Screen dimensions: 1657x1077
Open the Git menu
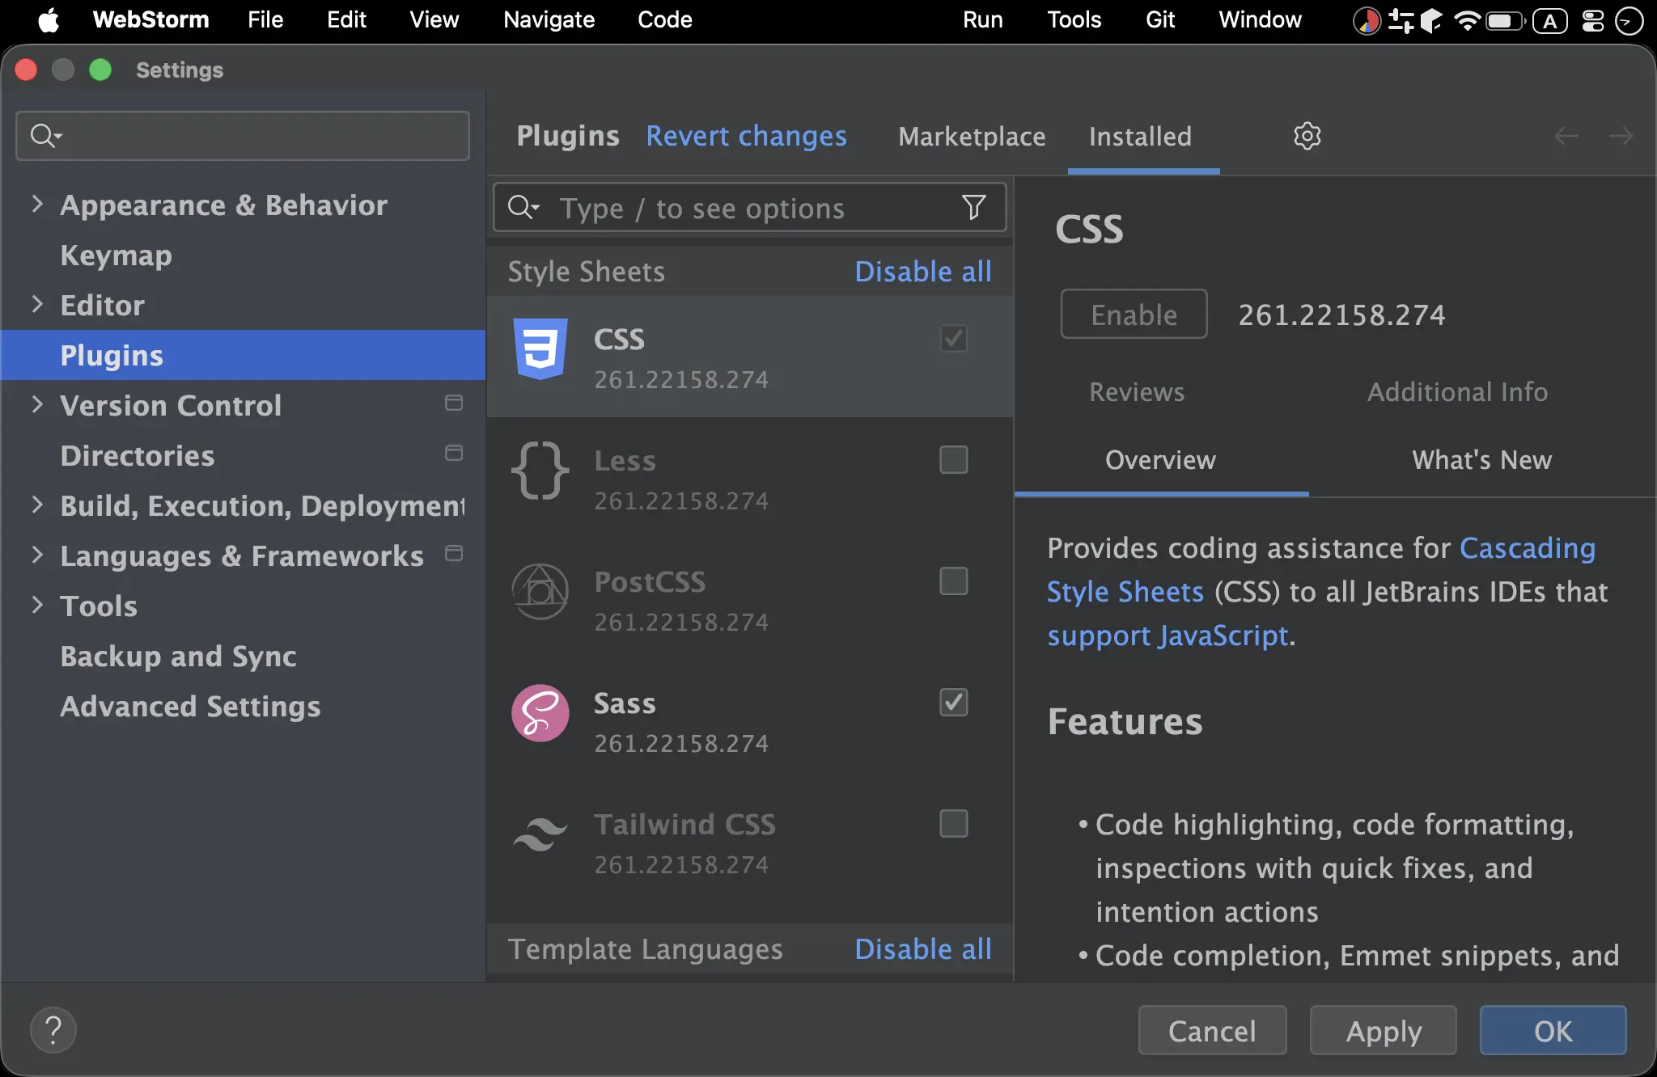(x=1160, y=20)
